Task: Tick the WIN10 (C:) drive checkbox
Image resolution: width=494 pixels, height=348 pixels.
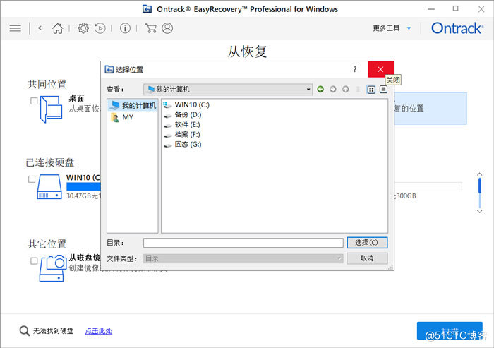Action: tap(32, 179)
